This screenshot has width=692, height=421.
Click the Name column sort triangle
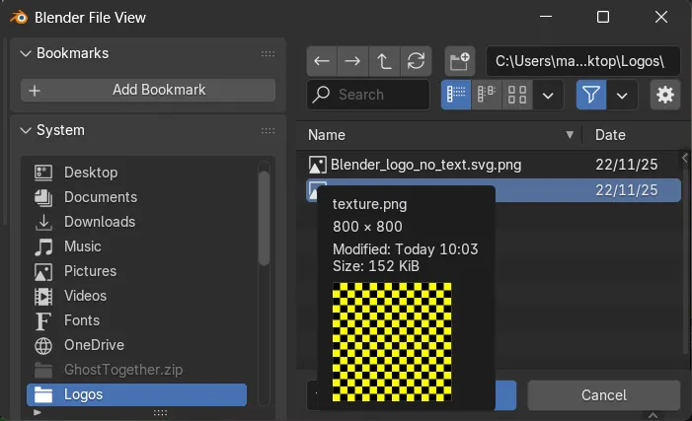[570, 134]
